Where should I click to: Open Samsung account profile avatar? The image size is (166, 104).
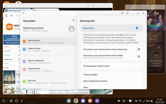72,29
